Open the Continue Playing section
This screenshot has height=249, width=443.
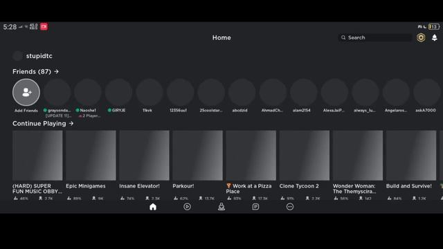[x=43, y=124]
